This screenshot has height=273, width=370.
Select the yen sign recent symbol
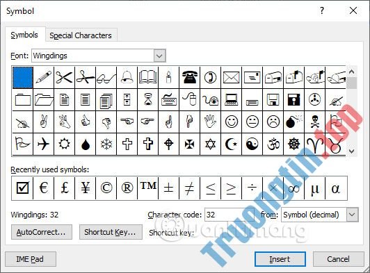[x=85, y=188]
